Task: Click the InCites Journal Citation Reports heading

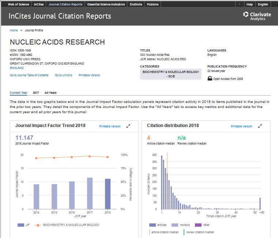Action: point(60,16)
